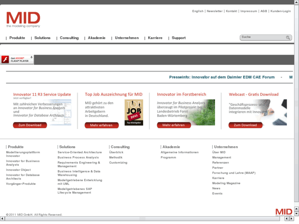Open footer Innovator for Business Analysts link

pos(23,163)
